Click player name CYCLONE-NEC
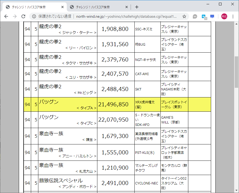Image resolution: width=239 pixels, height=193 pixels. point(147,183)
